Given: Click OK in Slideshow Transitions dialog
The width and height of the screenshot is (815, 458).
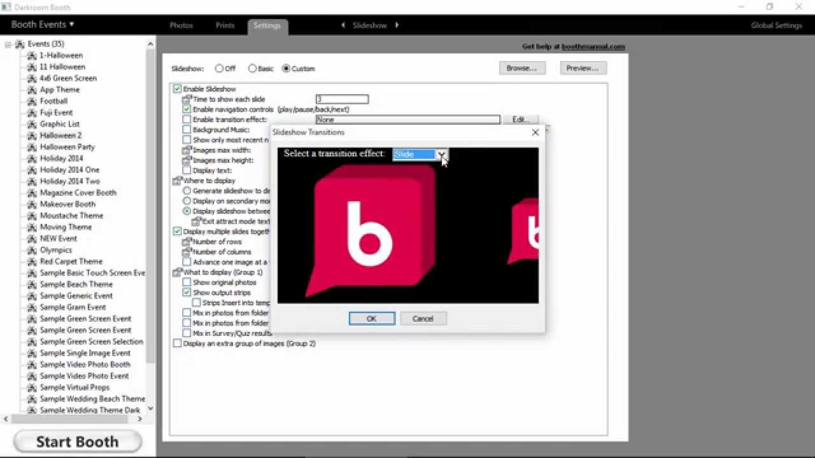Looking at the screenshot, I should (x=372, y=319).
